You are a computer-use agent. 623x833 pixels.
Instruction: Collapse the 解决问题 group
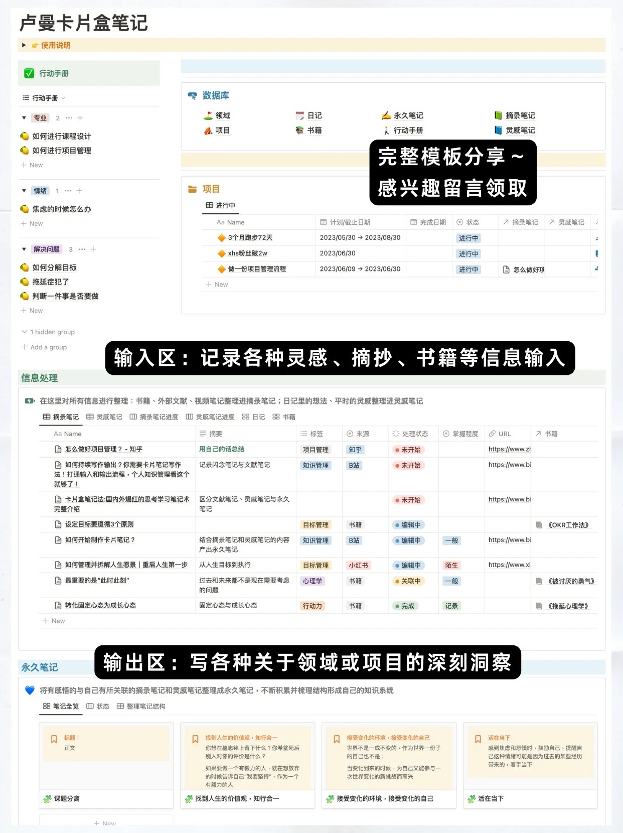pyautogui.click(x=24, y=249)
